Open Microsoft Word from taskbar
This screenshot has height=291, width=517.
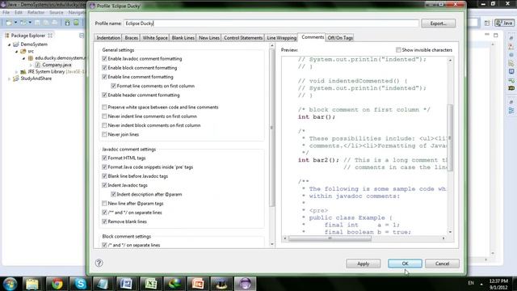(x=126, y=284)
